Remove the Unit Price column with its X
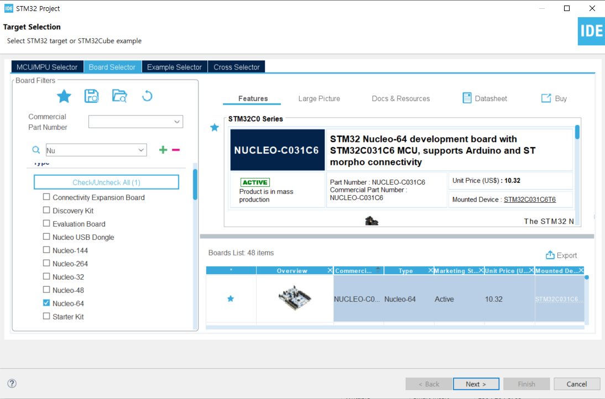Viewport: 605px width, 399px height. point(531,271)
